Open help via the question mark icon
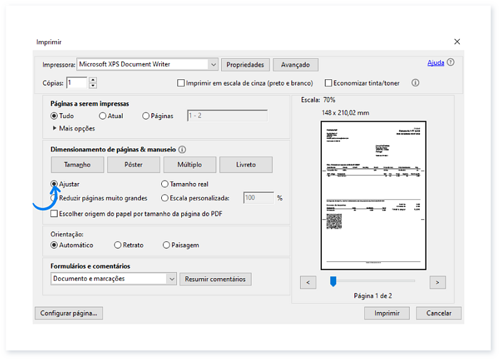 [x=451, y=62]
